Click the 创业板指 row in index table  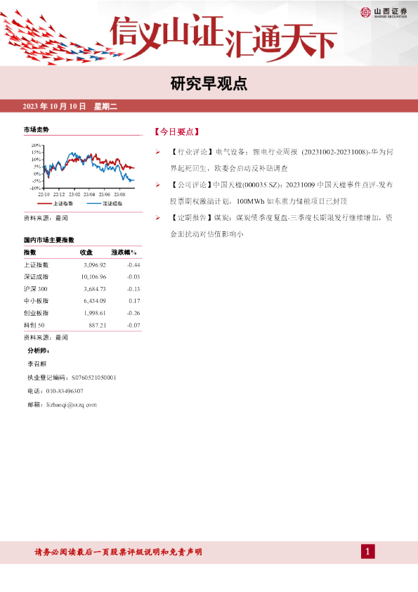[x=83, y=313]
